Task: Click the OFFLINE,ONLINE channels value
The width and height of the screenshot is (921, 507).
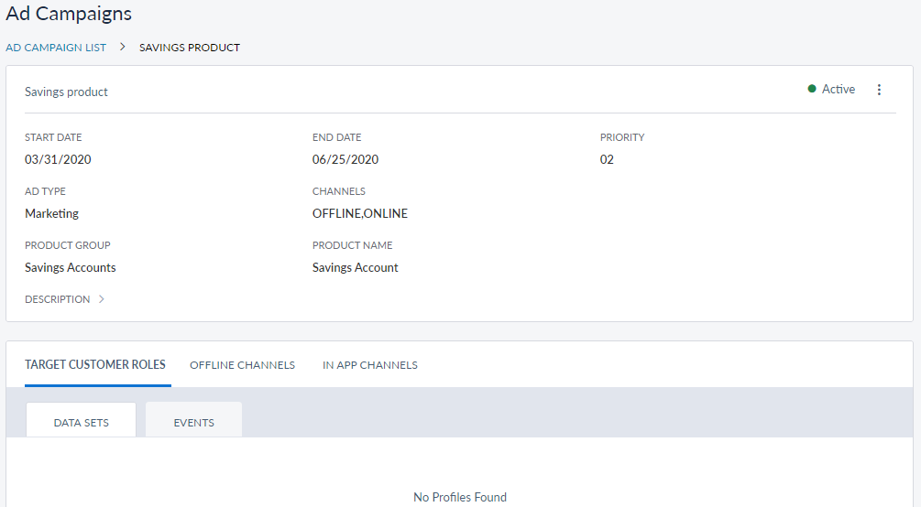Action: (x=360, y=213)
